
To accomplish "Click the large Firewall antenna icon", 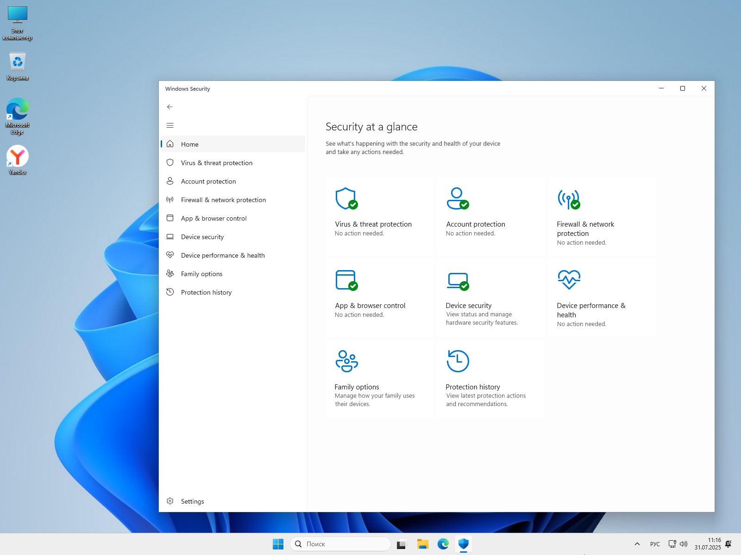I will point(569,199).
